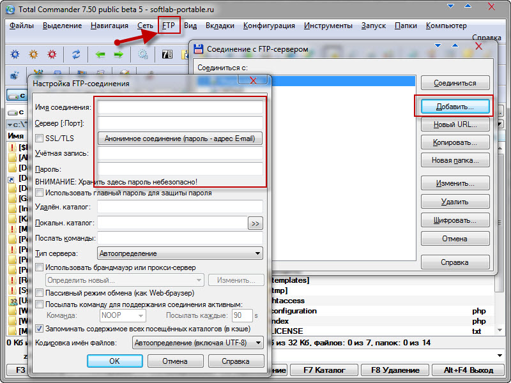Open the Файлы menu
Image resolution: width=511 pixels, height=383 pixels.
click(22, 26)
